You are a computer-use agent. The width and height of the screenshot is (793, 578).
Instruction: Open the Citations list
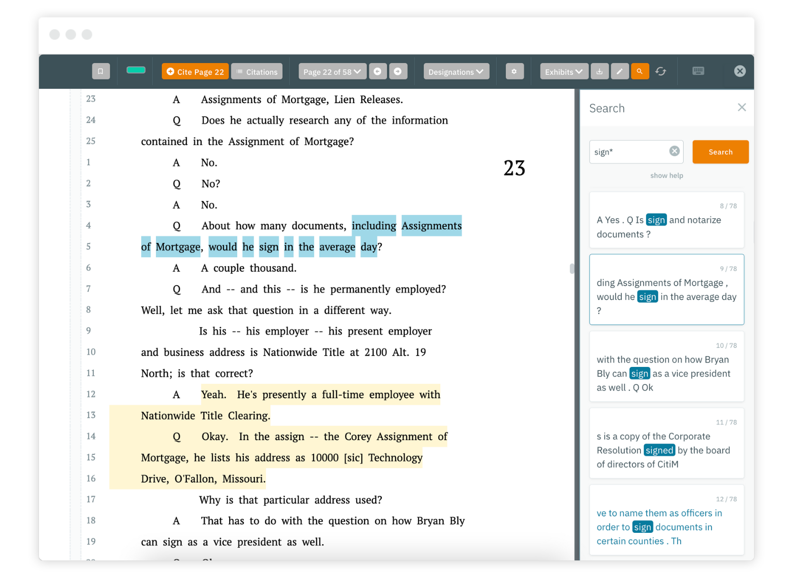tap(257, 71)
